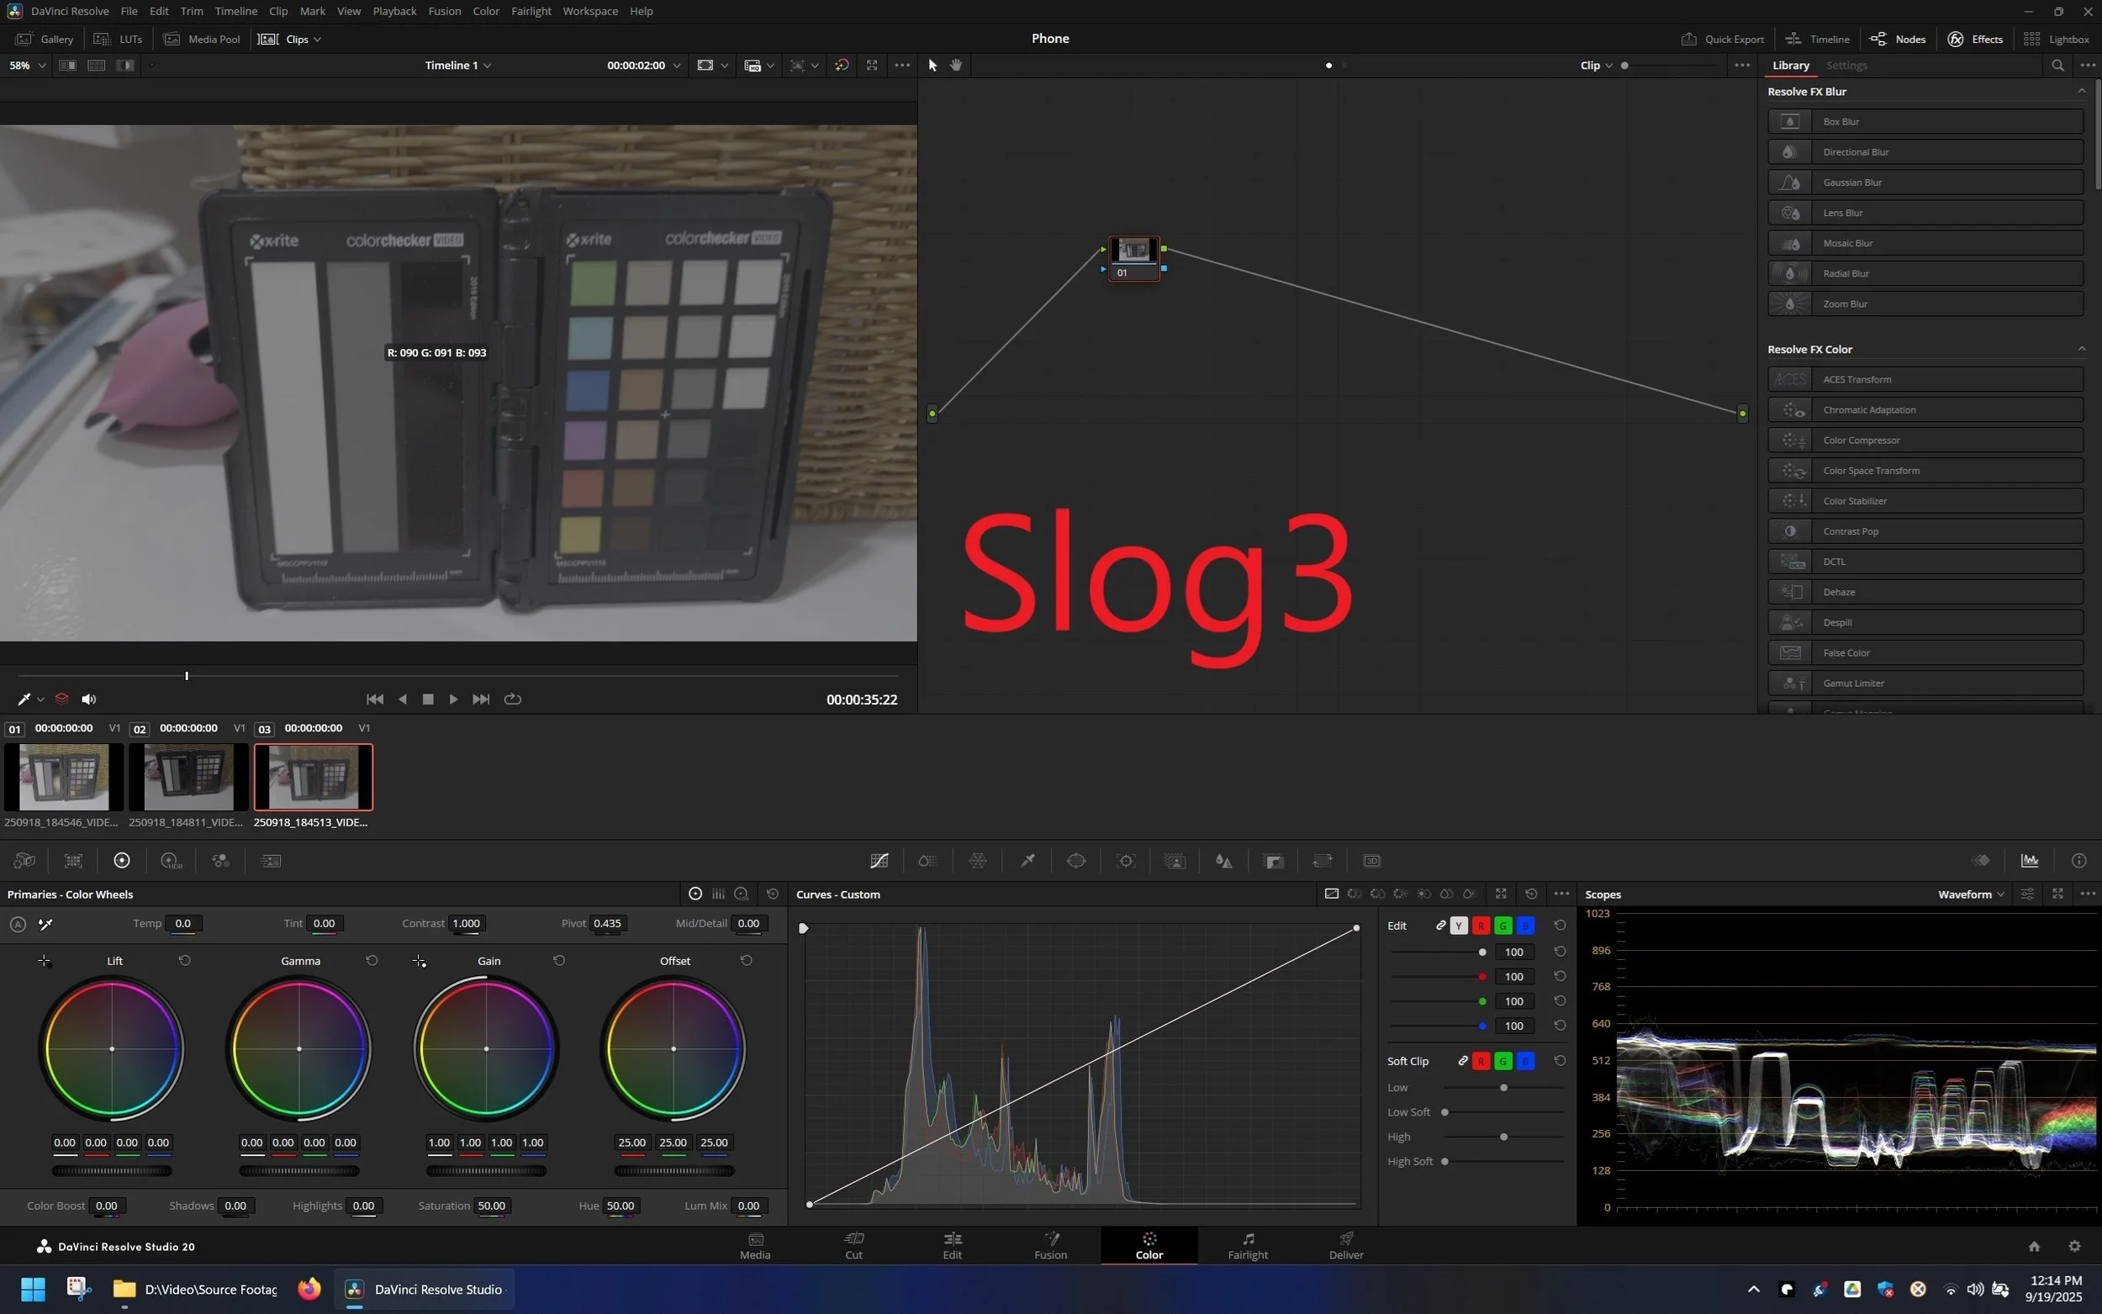
Task: Collapse the Resolve FX Blur section
Action: pos(2081,92)
